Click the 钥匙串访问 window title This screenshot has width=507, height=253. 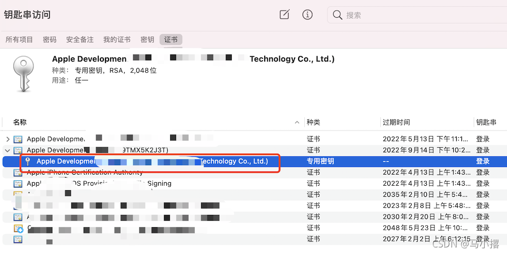(27, 15)
